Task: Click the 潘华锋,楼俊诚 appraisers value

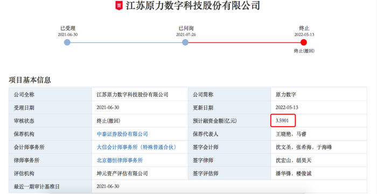Action: [294, 174]
